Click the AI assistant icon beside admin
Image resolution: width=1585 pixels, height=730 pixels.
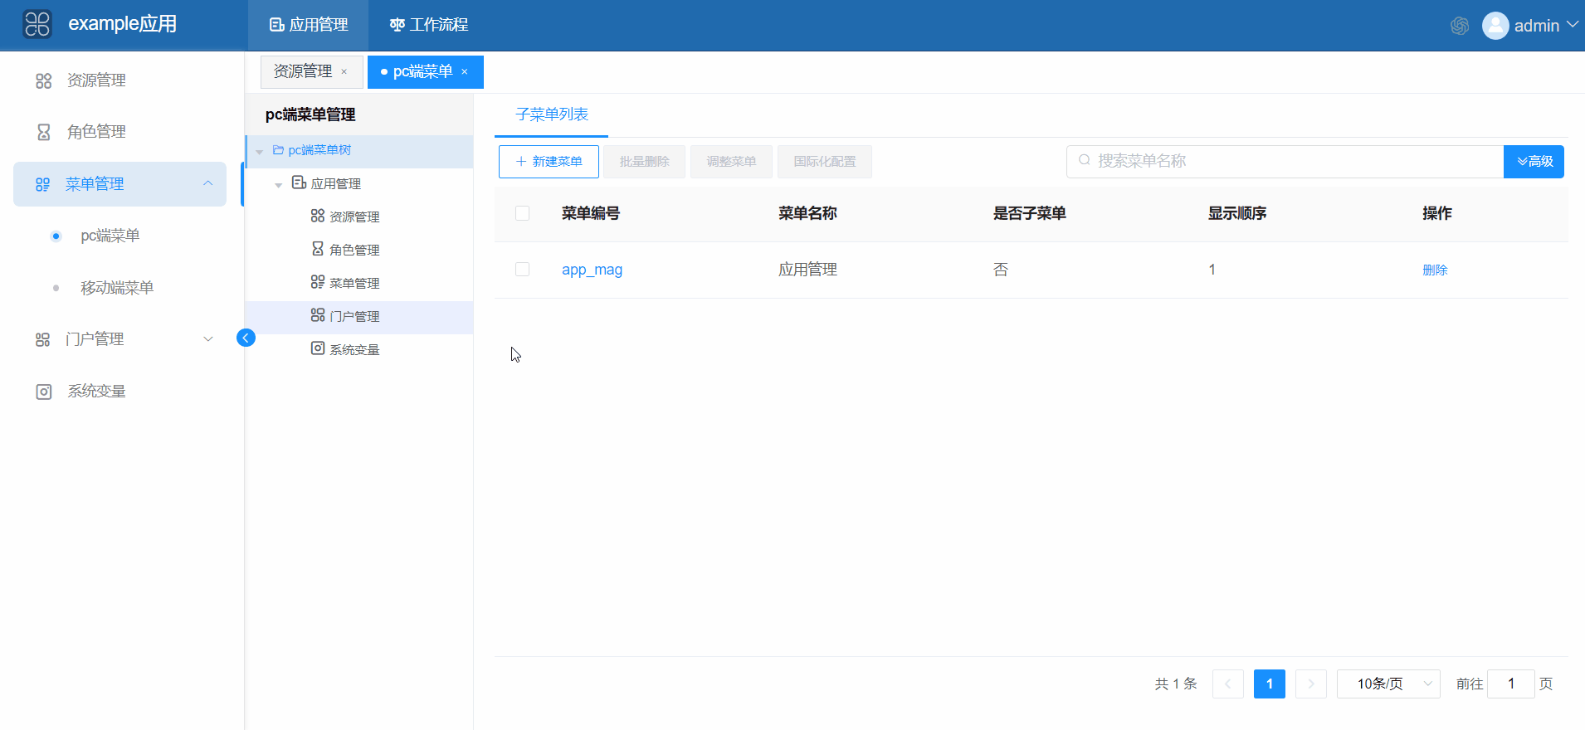[x=1460, y=26]
